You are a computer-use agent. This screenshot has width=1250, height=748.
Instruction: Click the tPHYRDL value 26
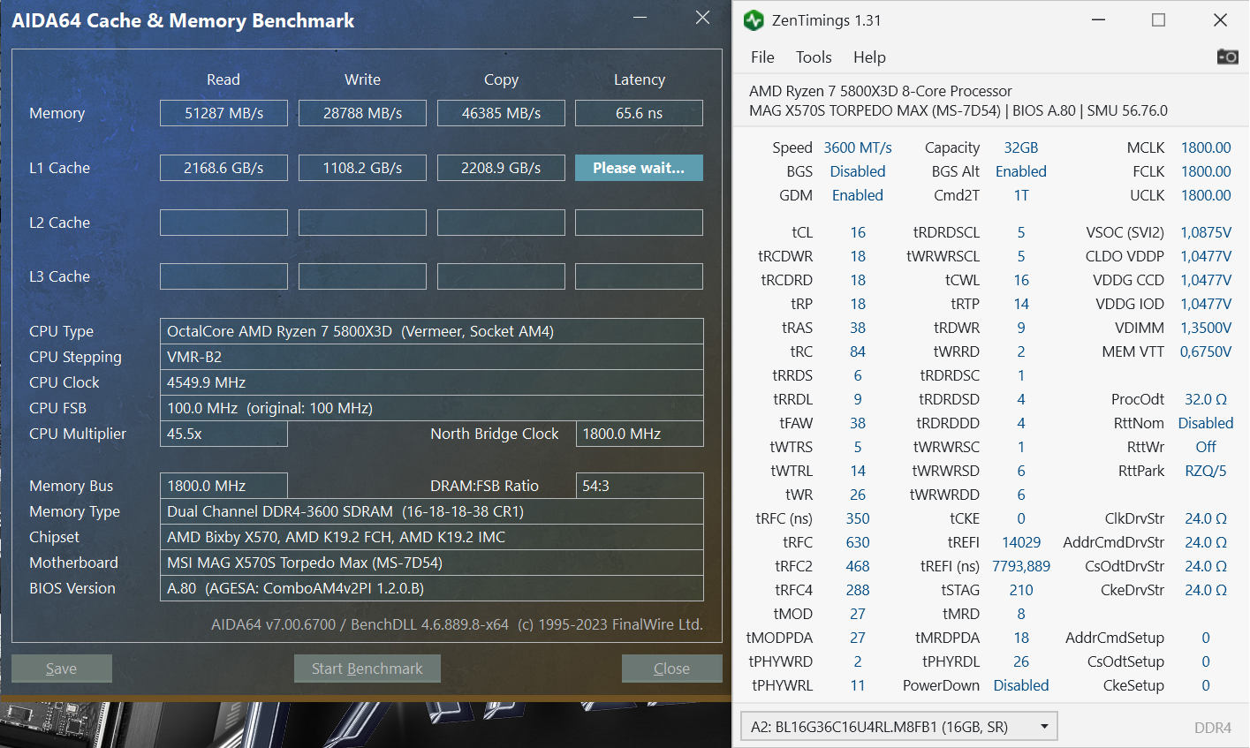[x=1021, y=661]
